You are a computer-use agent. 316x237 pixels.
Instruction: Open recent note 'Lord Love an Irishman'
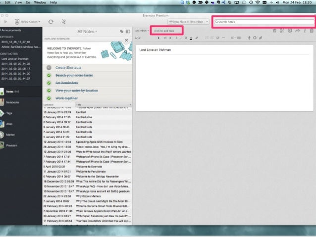tap(15, 59)
